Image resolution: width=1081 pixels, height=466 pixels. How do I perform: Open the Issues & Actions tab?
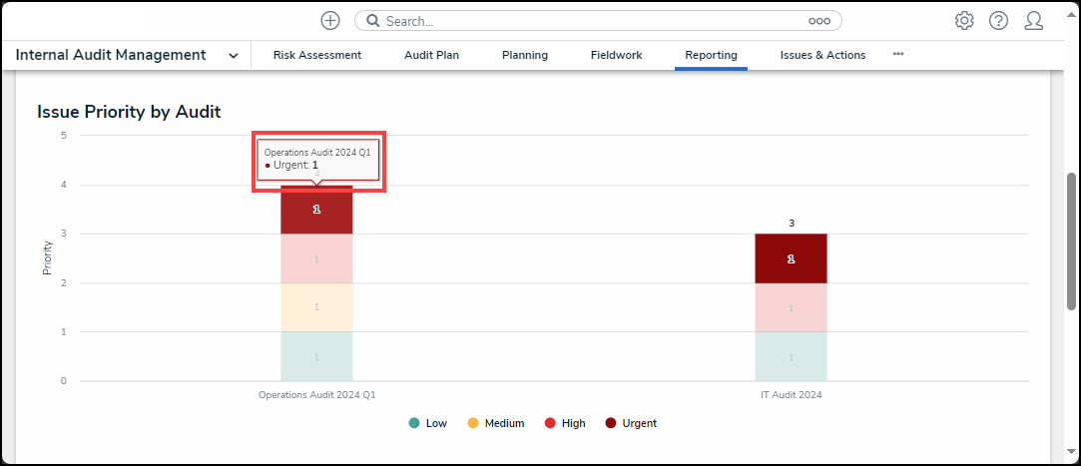click(822, 55)
